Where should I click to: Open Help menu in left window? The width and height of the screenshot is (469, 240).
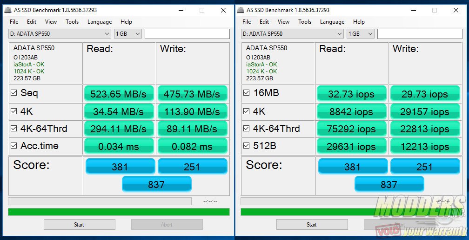coord(126,22)
